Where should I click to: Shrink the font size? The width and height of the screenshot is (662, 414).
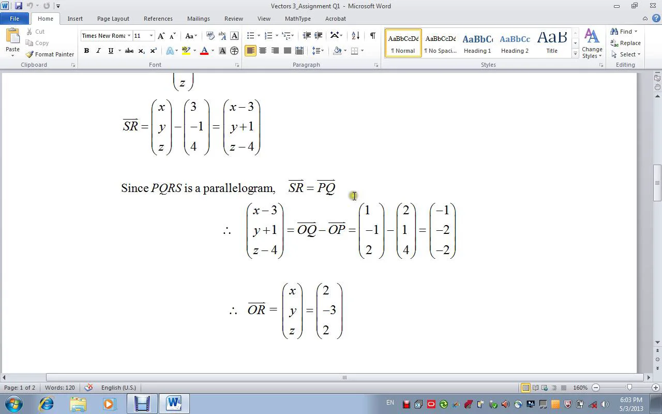[172, 36]
